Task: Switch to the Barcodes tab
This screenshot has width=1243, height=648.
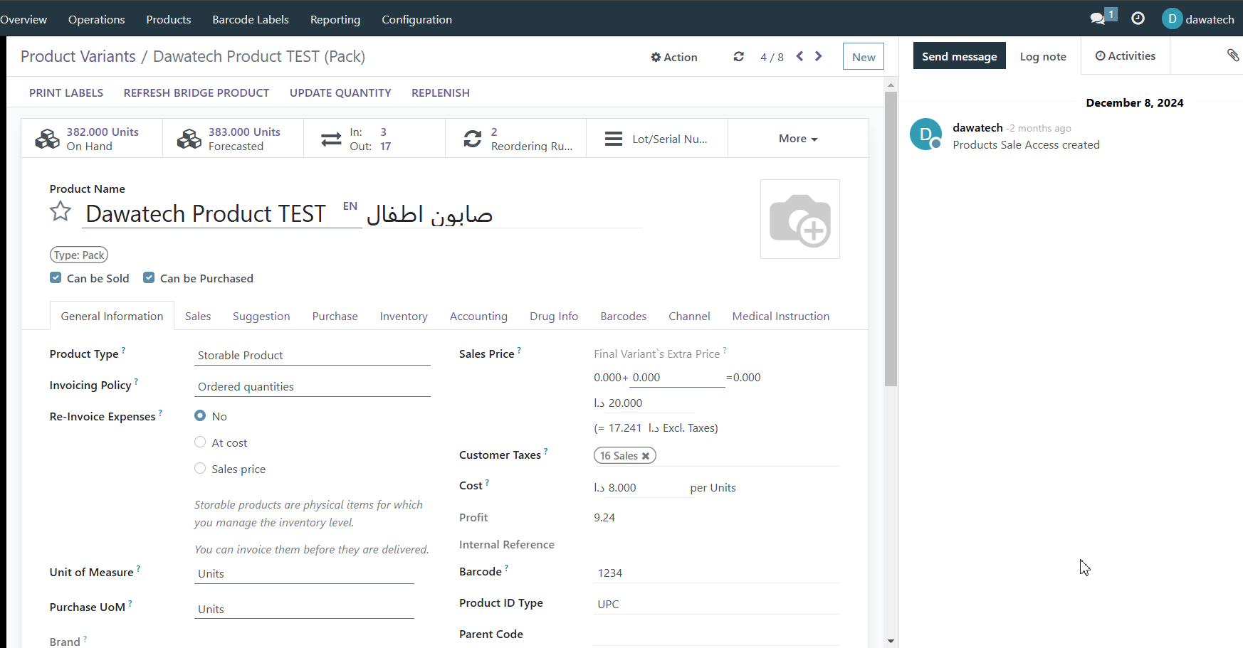Action: tap(624, 316)
